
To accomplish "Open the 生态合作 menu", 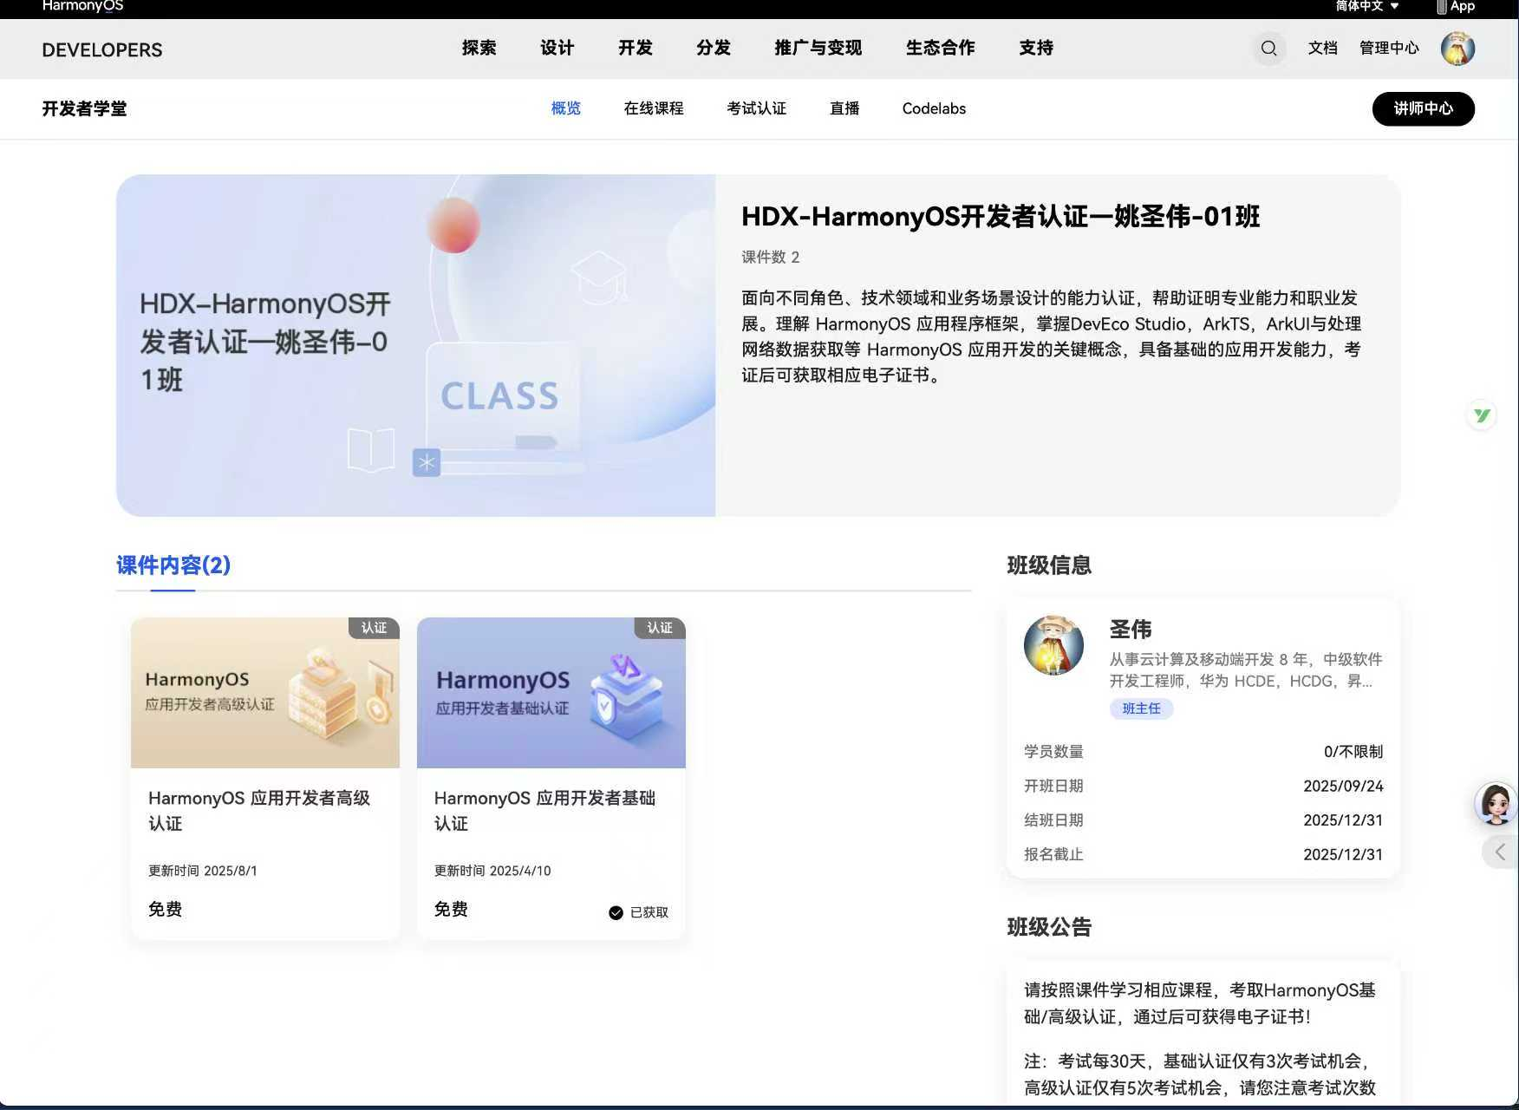I will (x=940, y=48).
